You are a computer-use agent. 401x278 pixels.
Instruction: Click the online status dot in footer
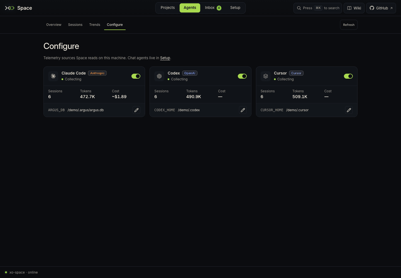pyautogui.click(x=6, y=272)
